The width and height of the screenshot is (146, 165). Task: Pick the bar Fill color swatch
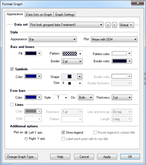pos(33,53)
